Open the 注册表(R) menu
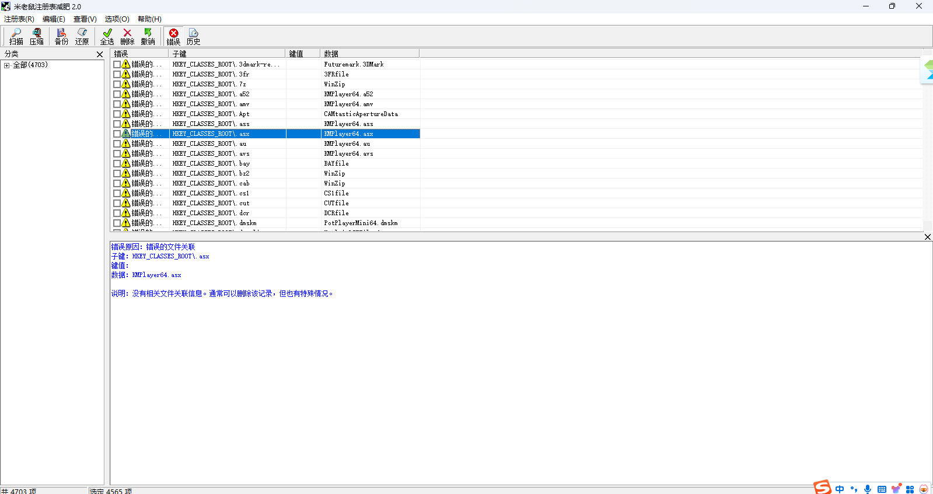Screen dimensions: 933x494 [19, 19]
